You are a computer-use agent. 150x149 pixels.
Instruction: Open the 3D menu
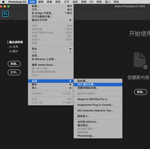(91, 2)
